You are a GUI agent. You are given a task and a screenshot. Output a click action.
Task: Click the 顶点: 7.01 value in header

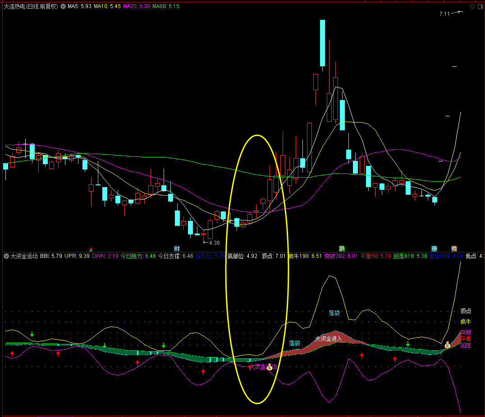(x=274, y=256)
